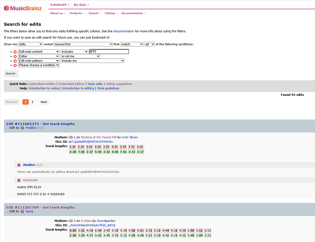
Task: Open Introduction to editing help link
Action: pyautogui.click(x=78, y=89)
